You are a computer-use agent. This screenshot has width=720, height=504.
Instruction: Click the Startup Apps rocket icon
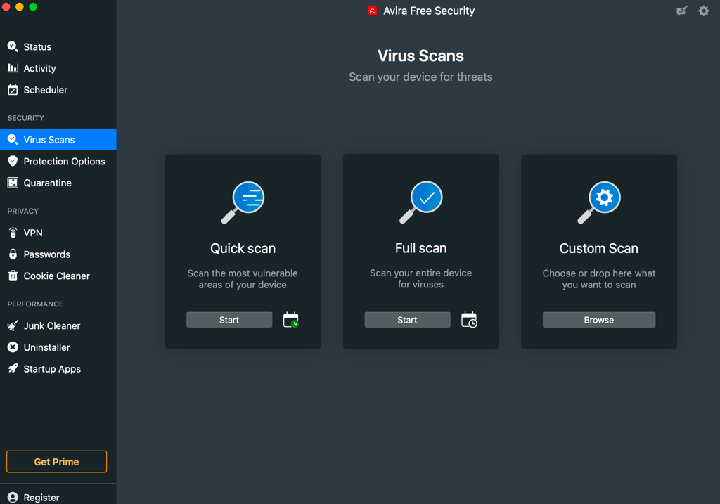(x=13, y=368)
